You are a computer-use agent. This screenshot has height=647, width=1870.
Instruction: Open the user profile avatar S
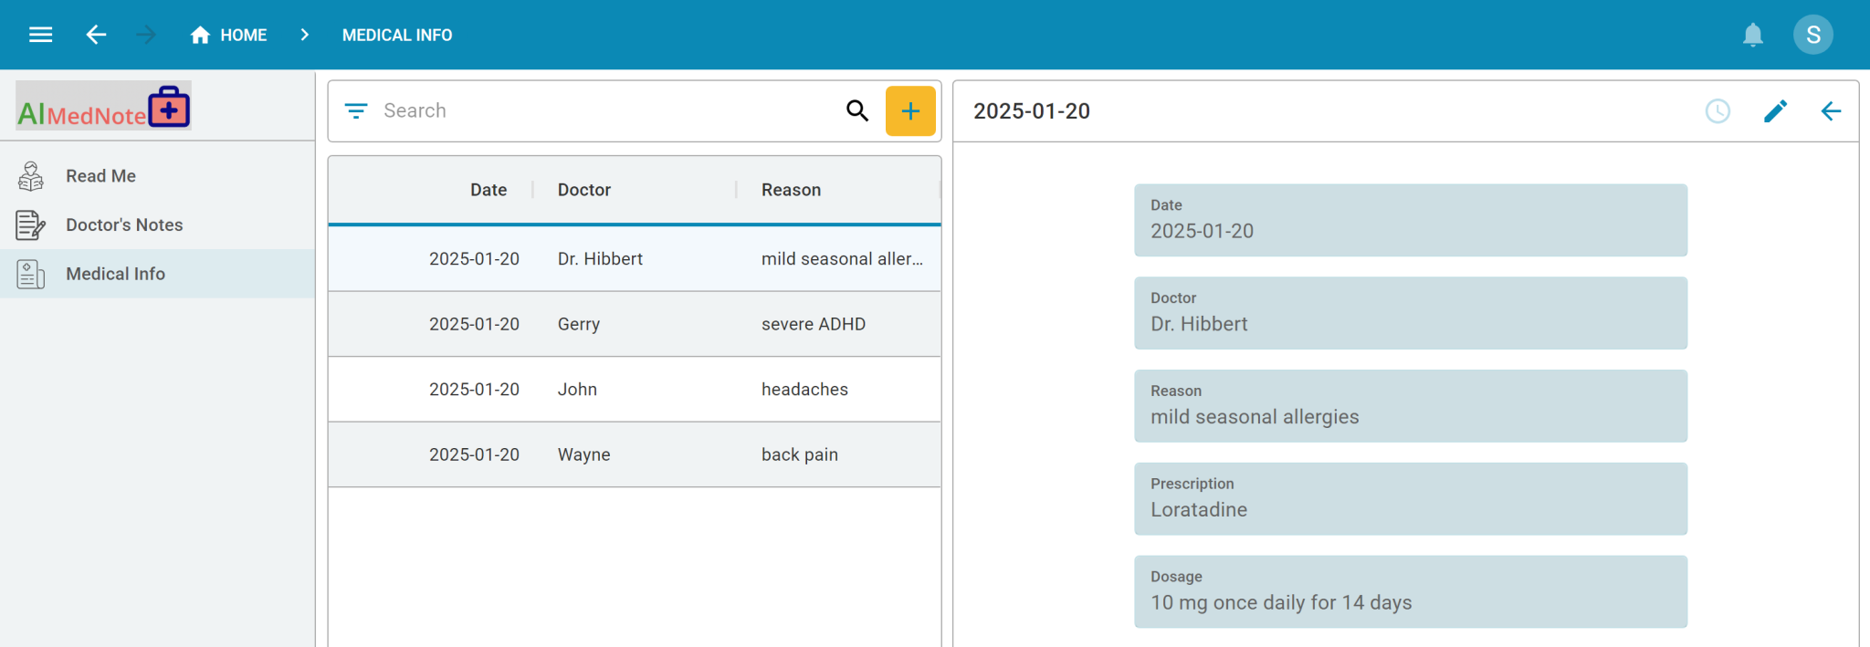pyautogui.click(x=1812, y=35)
